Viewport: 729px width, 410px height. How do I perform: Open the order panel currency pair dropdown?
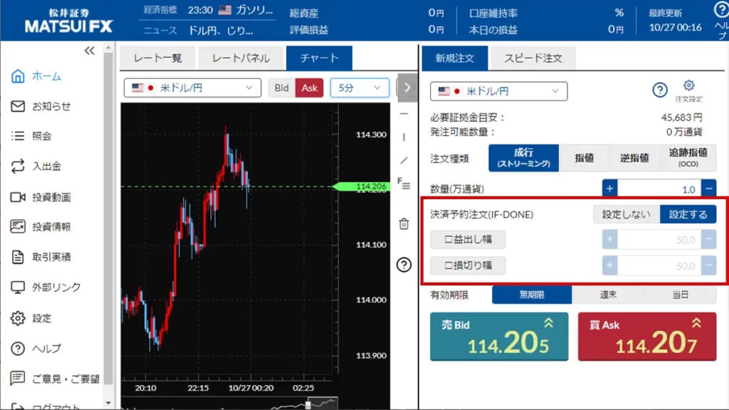498,91
